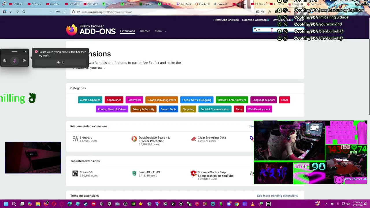Click the browser forward arrow
This screenshot has width=370, height=208.
17,12
